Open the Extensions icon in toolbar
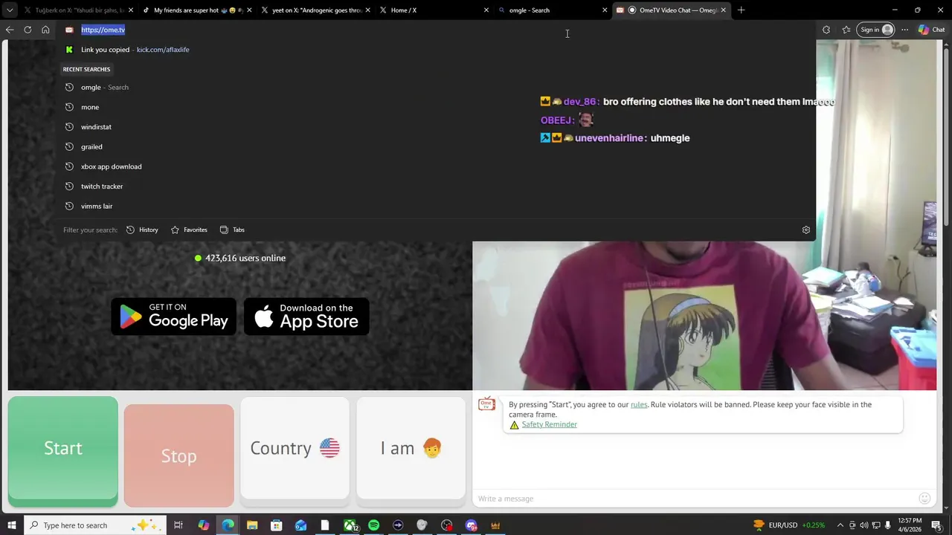This screenshot has height=535, width=952. click(x=826, y=30)
